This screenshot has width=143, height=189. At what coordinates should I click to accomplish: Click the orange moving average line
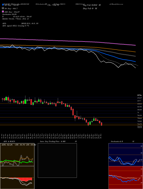coord(68,47)
